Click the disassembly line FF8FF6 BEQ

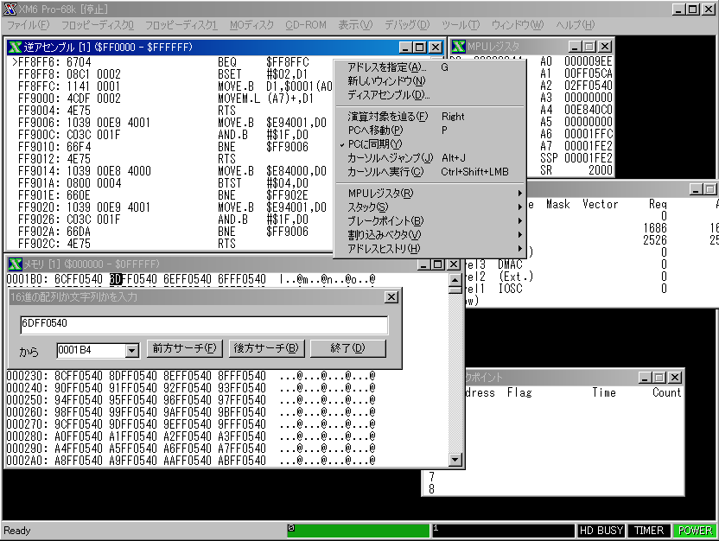169,62
